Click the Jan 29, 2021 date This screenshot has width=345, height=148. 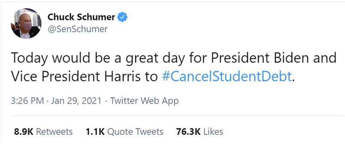pos(76,101)
